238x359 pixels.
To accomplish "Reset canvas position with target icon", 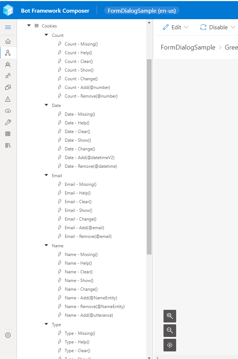I will pyautogui.click(x=170, y=345).
